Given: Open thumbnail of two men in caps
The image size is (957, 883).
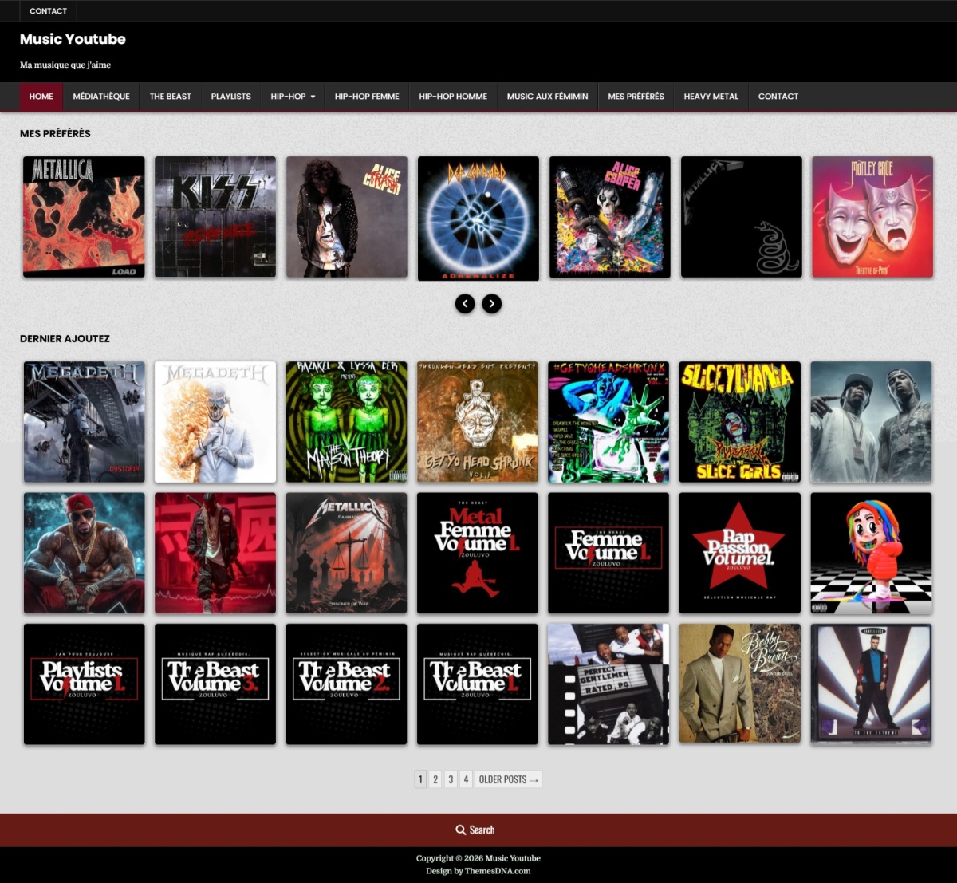Looking at the screenshot, I should 871,422.
